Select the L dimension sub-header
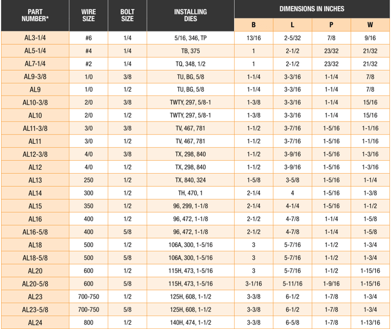The width and height of the screenshot is (391, 329). 292,25
